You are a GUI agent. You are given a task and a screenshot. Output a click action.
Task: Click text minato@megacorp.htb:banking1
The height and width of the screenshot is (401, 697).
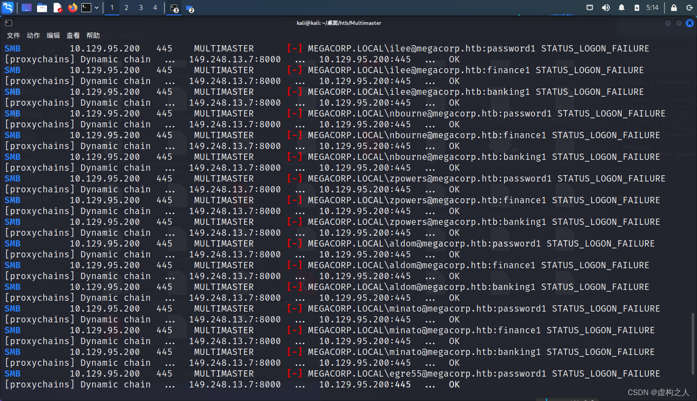click(465, 352)
